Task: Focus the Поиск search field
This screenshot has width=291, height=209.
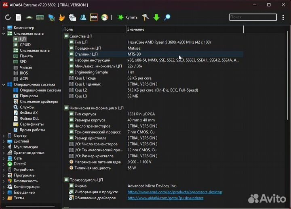Action: [253, 17]
